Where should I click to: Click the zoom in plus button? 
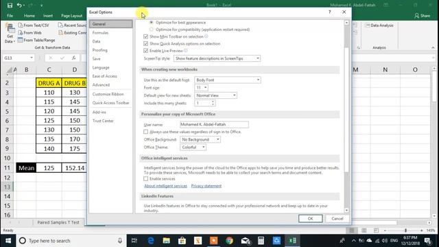(422, 231)
